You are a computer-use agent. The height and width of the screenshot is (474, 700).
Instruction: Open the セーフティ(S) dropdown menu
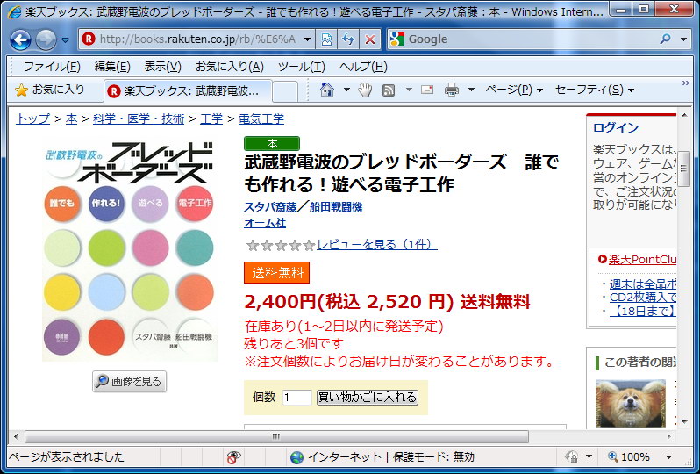[594, 90]
